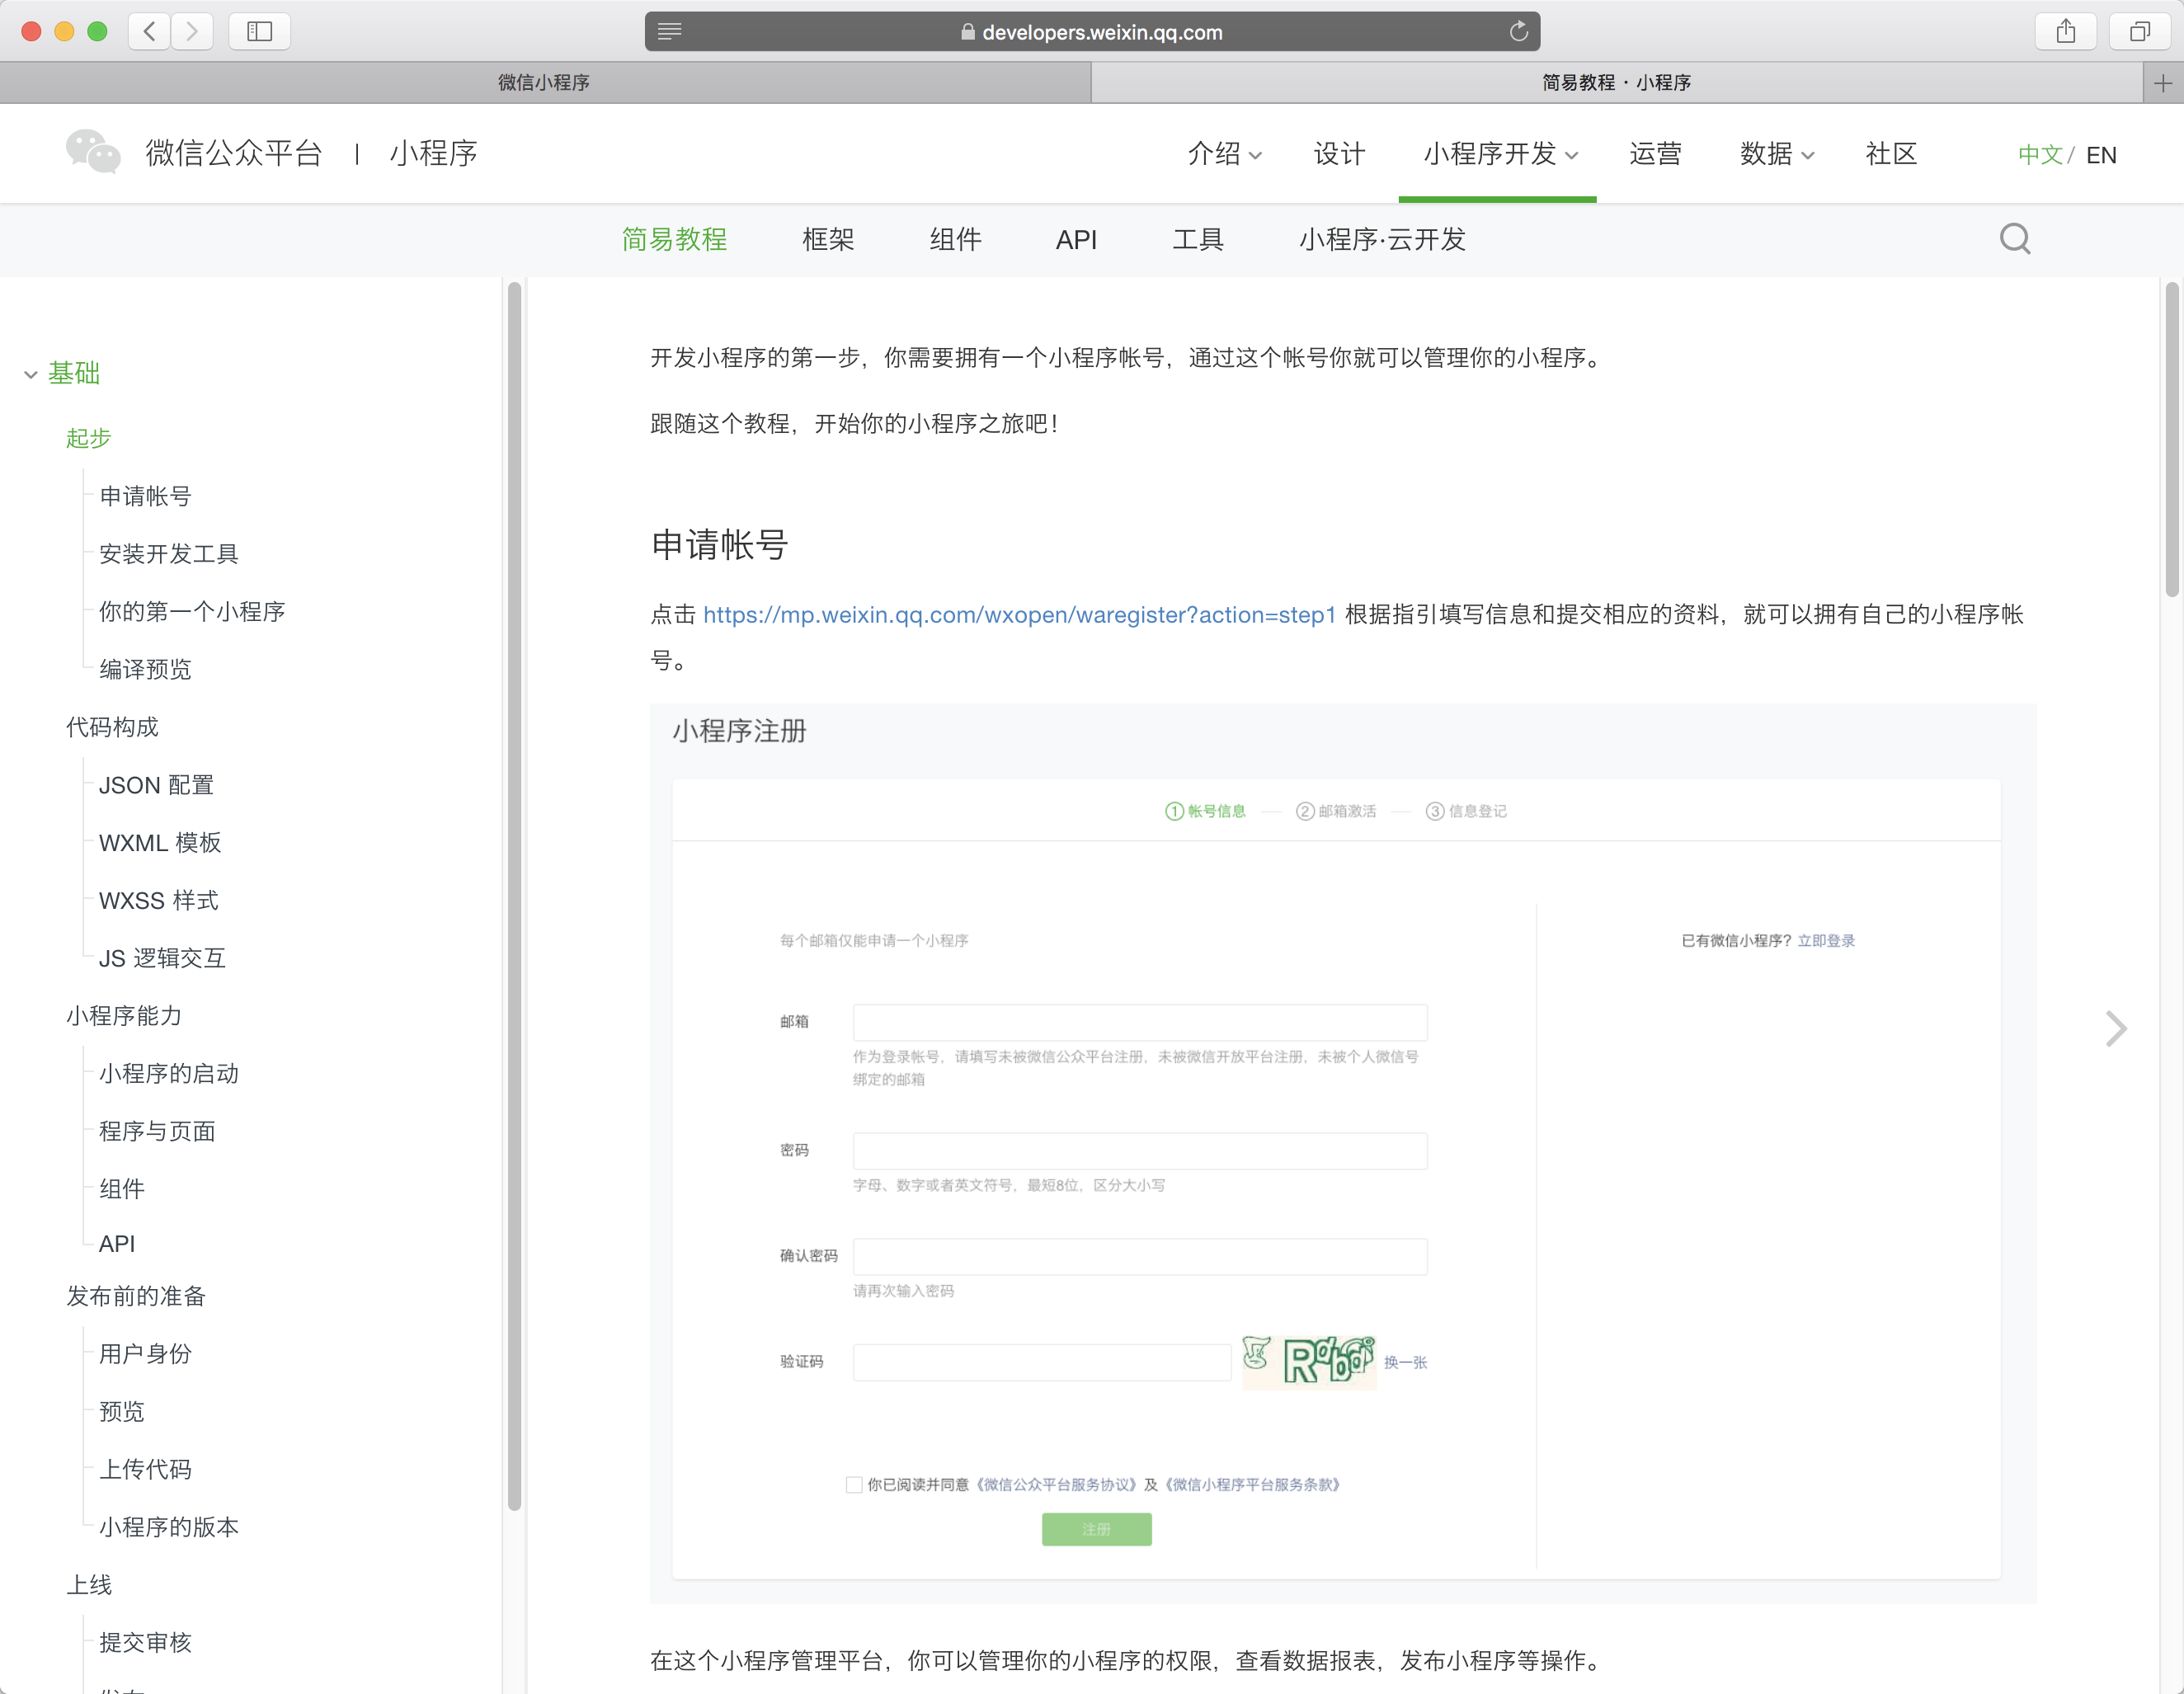Viewport: 2184px width, 1694px height.
Task: Switch to the 微信小程序 browser tab
Action: click(544, 83)
